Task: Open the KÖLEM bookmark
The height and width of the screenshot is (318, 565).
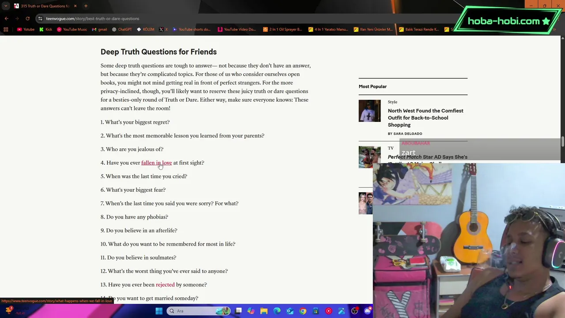Action: [146, 30]
